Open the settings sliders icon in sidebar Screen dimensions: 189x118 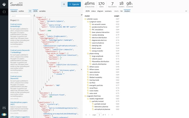4,108
